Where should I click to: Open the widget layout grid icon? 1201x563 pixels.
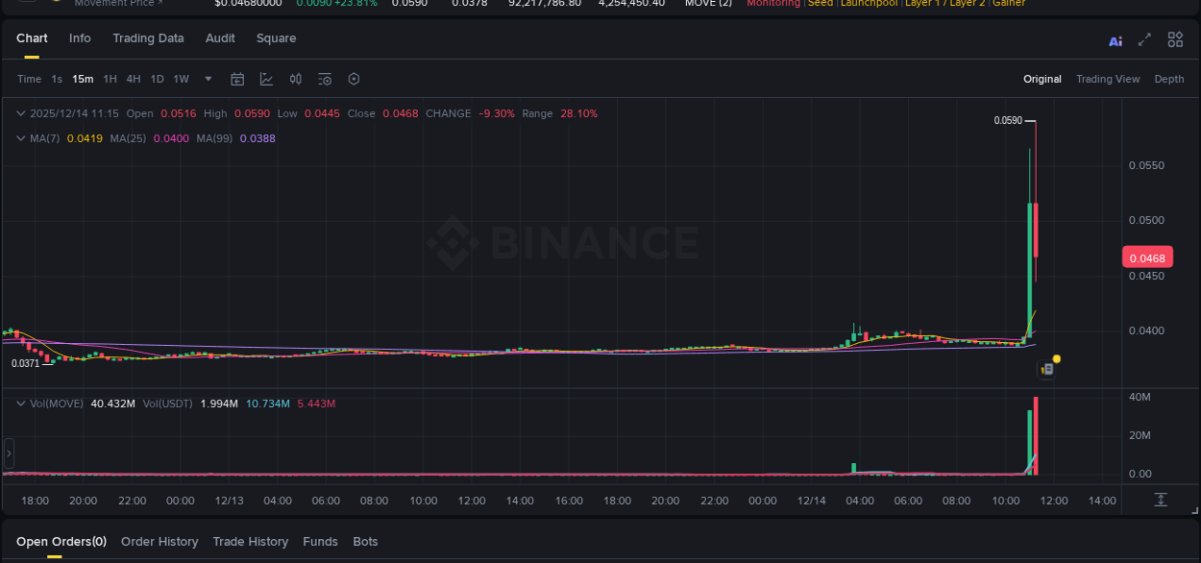[1175, 39]
